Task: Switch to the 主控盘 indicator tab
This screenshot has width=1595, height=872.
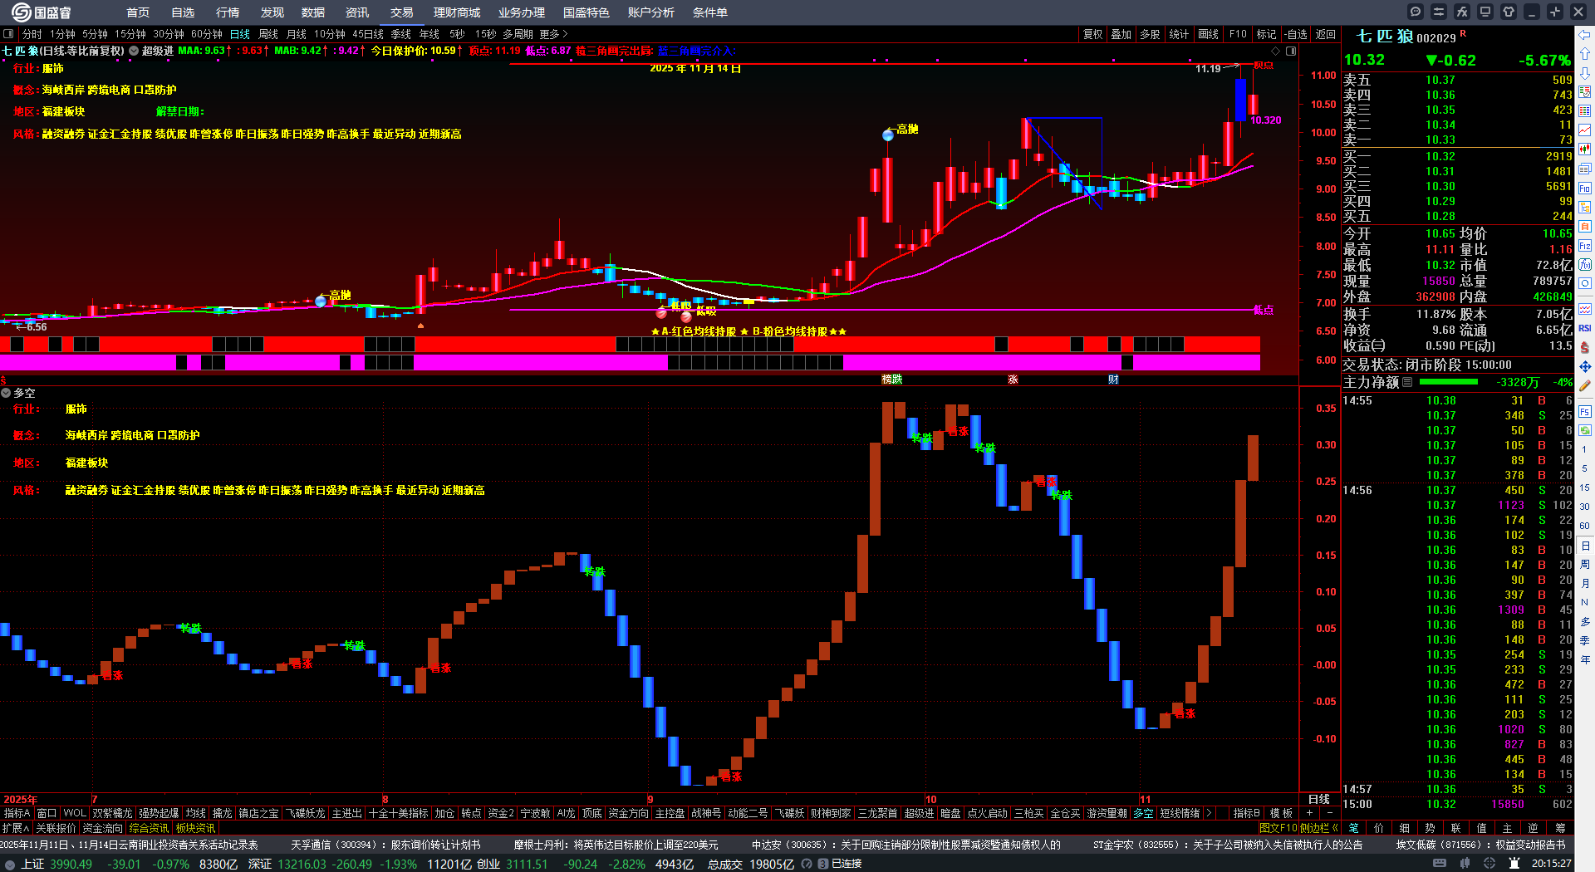Action: 670,813
